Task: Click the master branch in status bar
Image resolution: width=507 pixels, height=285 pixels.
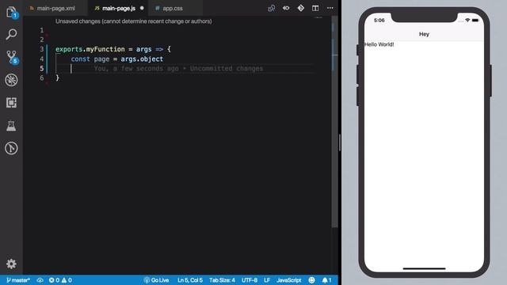Action: (x=18, y=280)
